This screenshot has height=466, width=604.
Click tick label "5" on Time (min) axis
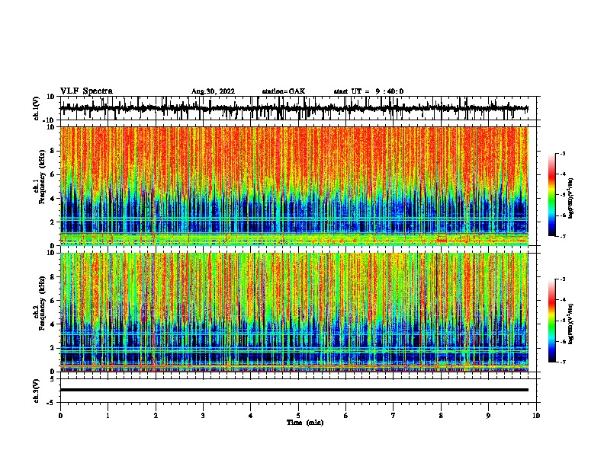pyautogui.click(x=298, y=416)
